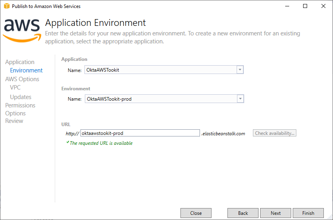Open the AWS Options step
Viewport: 333px width, 220px height.
(22, 79)
